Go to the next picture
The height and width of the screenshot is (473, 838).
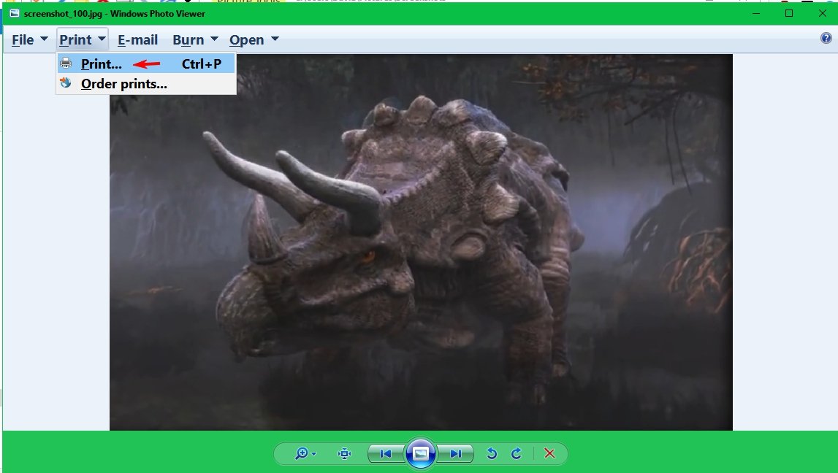point(455,454)
